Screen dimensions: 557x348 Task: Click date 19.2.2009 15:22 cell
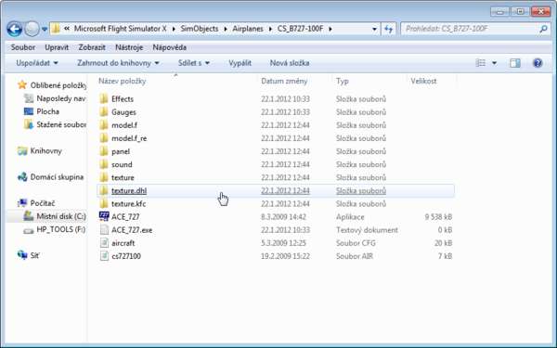pos(285,256)
